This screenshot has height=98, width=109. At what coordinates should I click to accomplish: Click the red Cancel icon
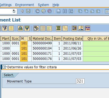(50, 11)
